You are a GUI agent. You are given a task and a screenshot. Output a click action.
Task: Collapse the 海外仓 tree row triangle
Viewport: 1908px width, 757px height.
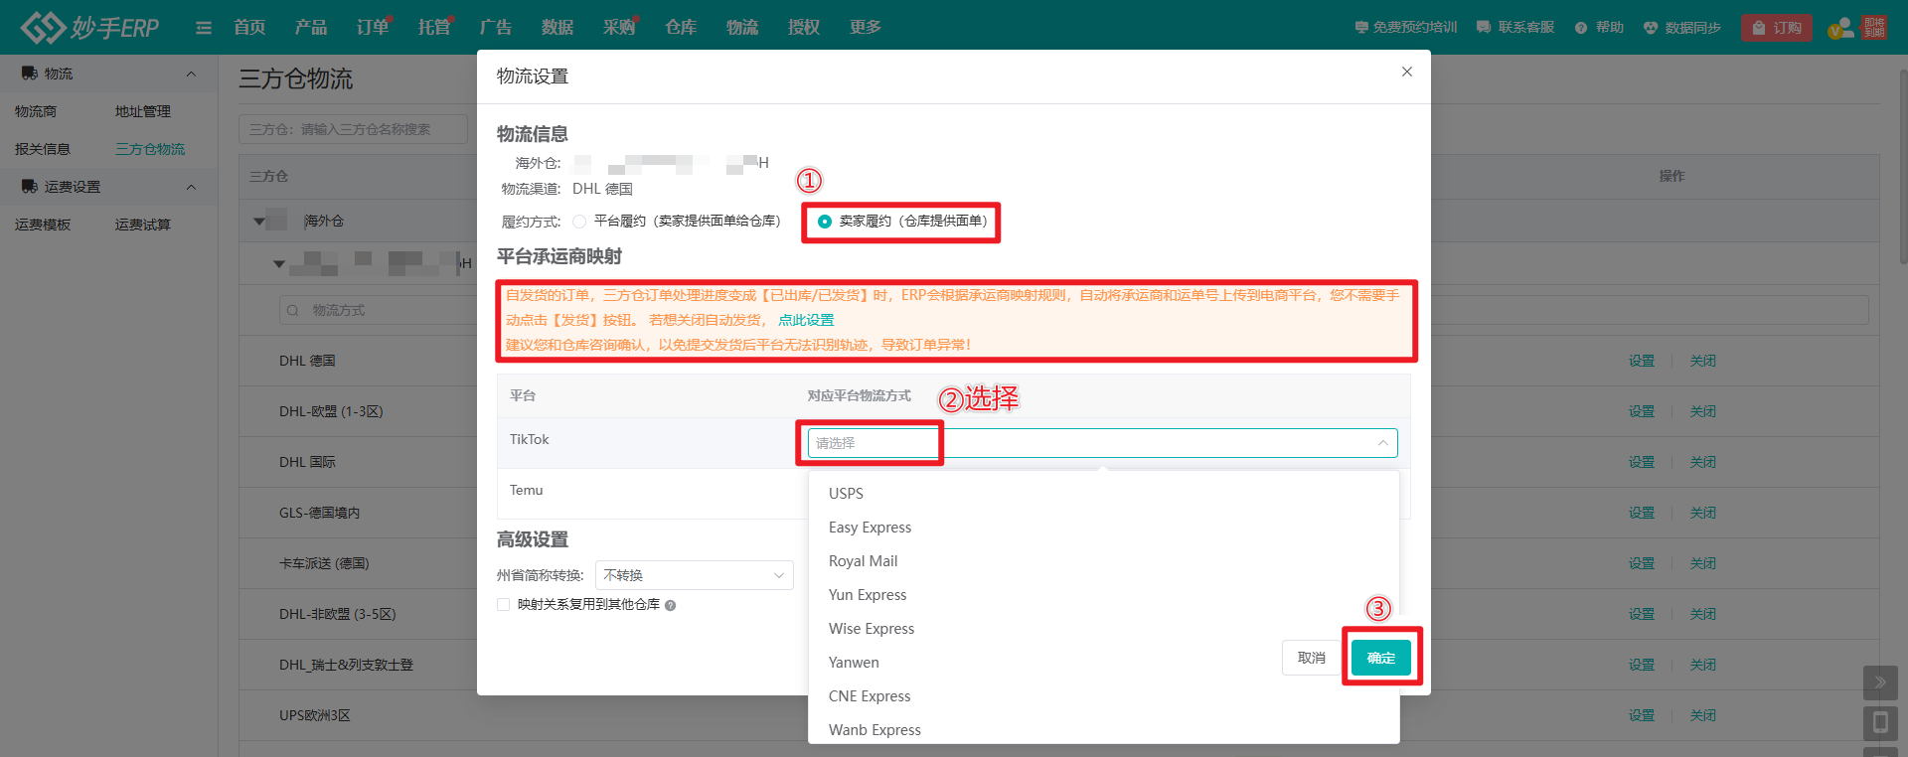pyautogui.click(x=259, y=222)
